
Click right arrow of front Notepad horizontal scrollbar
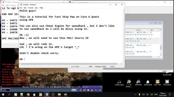tap(122, 64)
